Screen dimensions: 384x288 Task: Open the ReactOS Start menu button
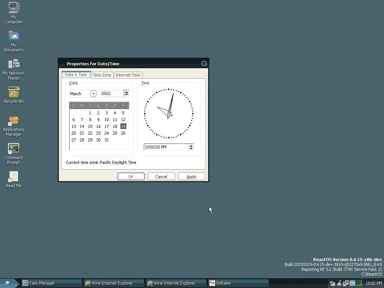pyautogui.click(x=9, y=283)
